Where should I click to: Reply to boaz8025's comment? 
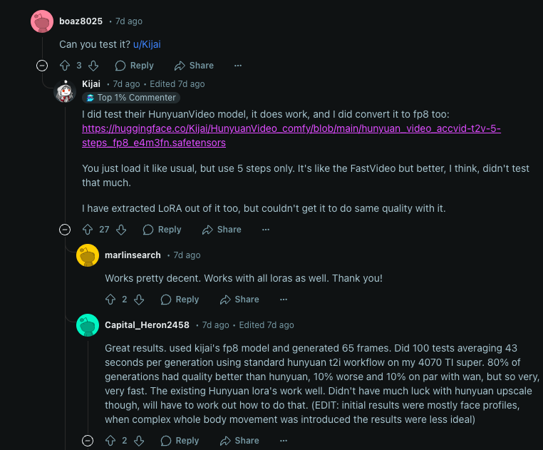[135, 66]
